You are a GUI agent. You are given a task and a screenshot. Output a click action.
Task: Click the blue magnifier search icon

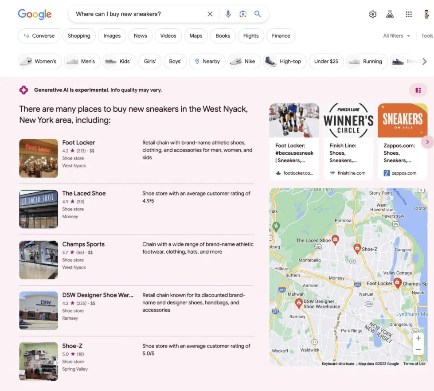(x=258, y=14)
